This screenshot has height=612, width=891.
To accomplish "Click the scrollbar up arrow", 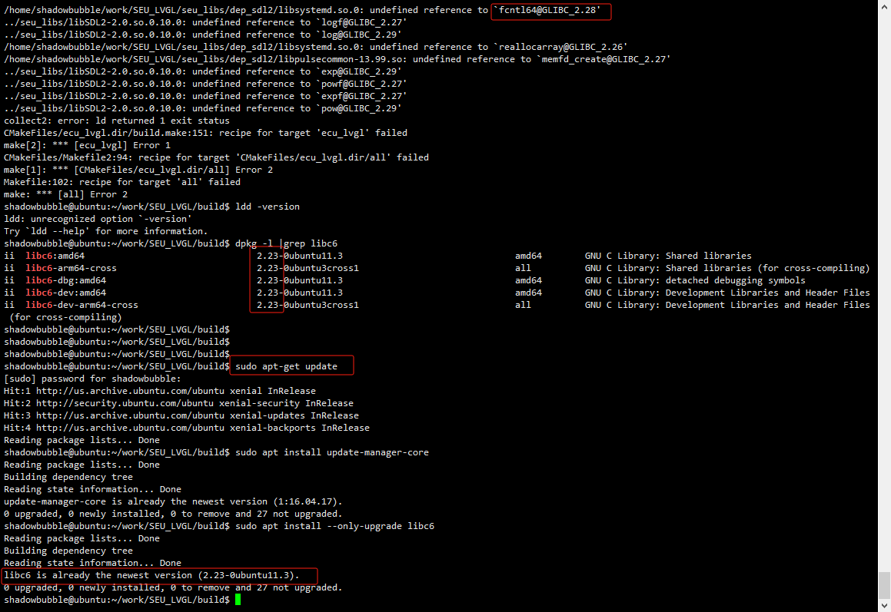I will point(885,5).
